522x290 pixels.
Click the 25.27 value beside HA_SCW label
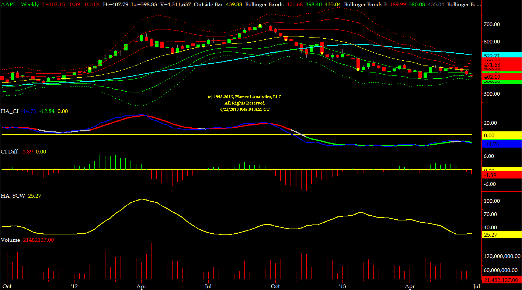(x=35, y=196)
